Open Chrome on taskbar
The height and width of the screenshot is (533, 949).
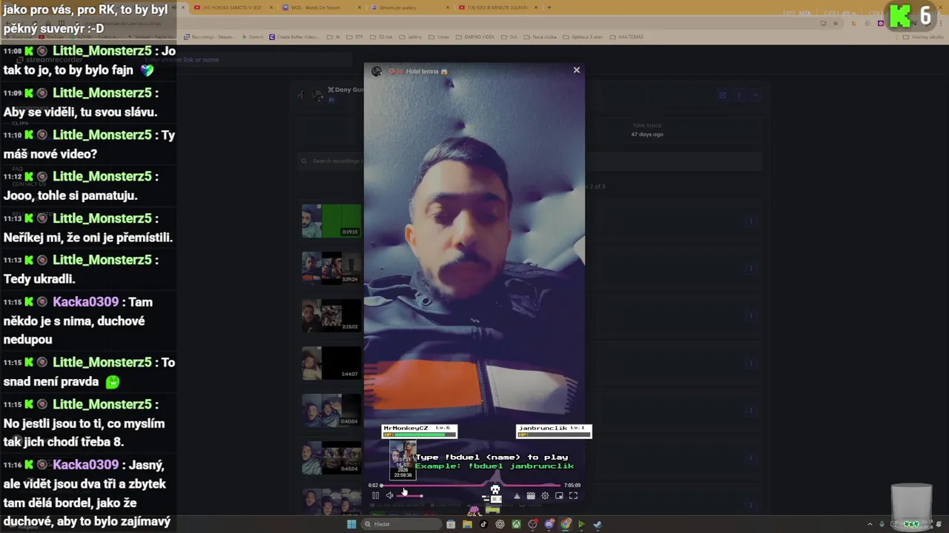[x=566, y=524]
